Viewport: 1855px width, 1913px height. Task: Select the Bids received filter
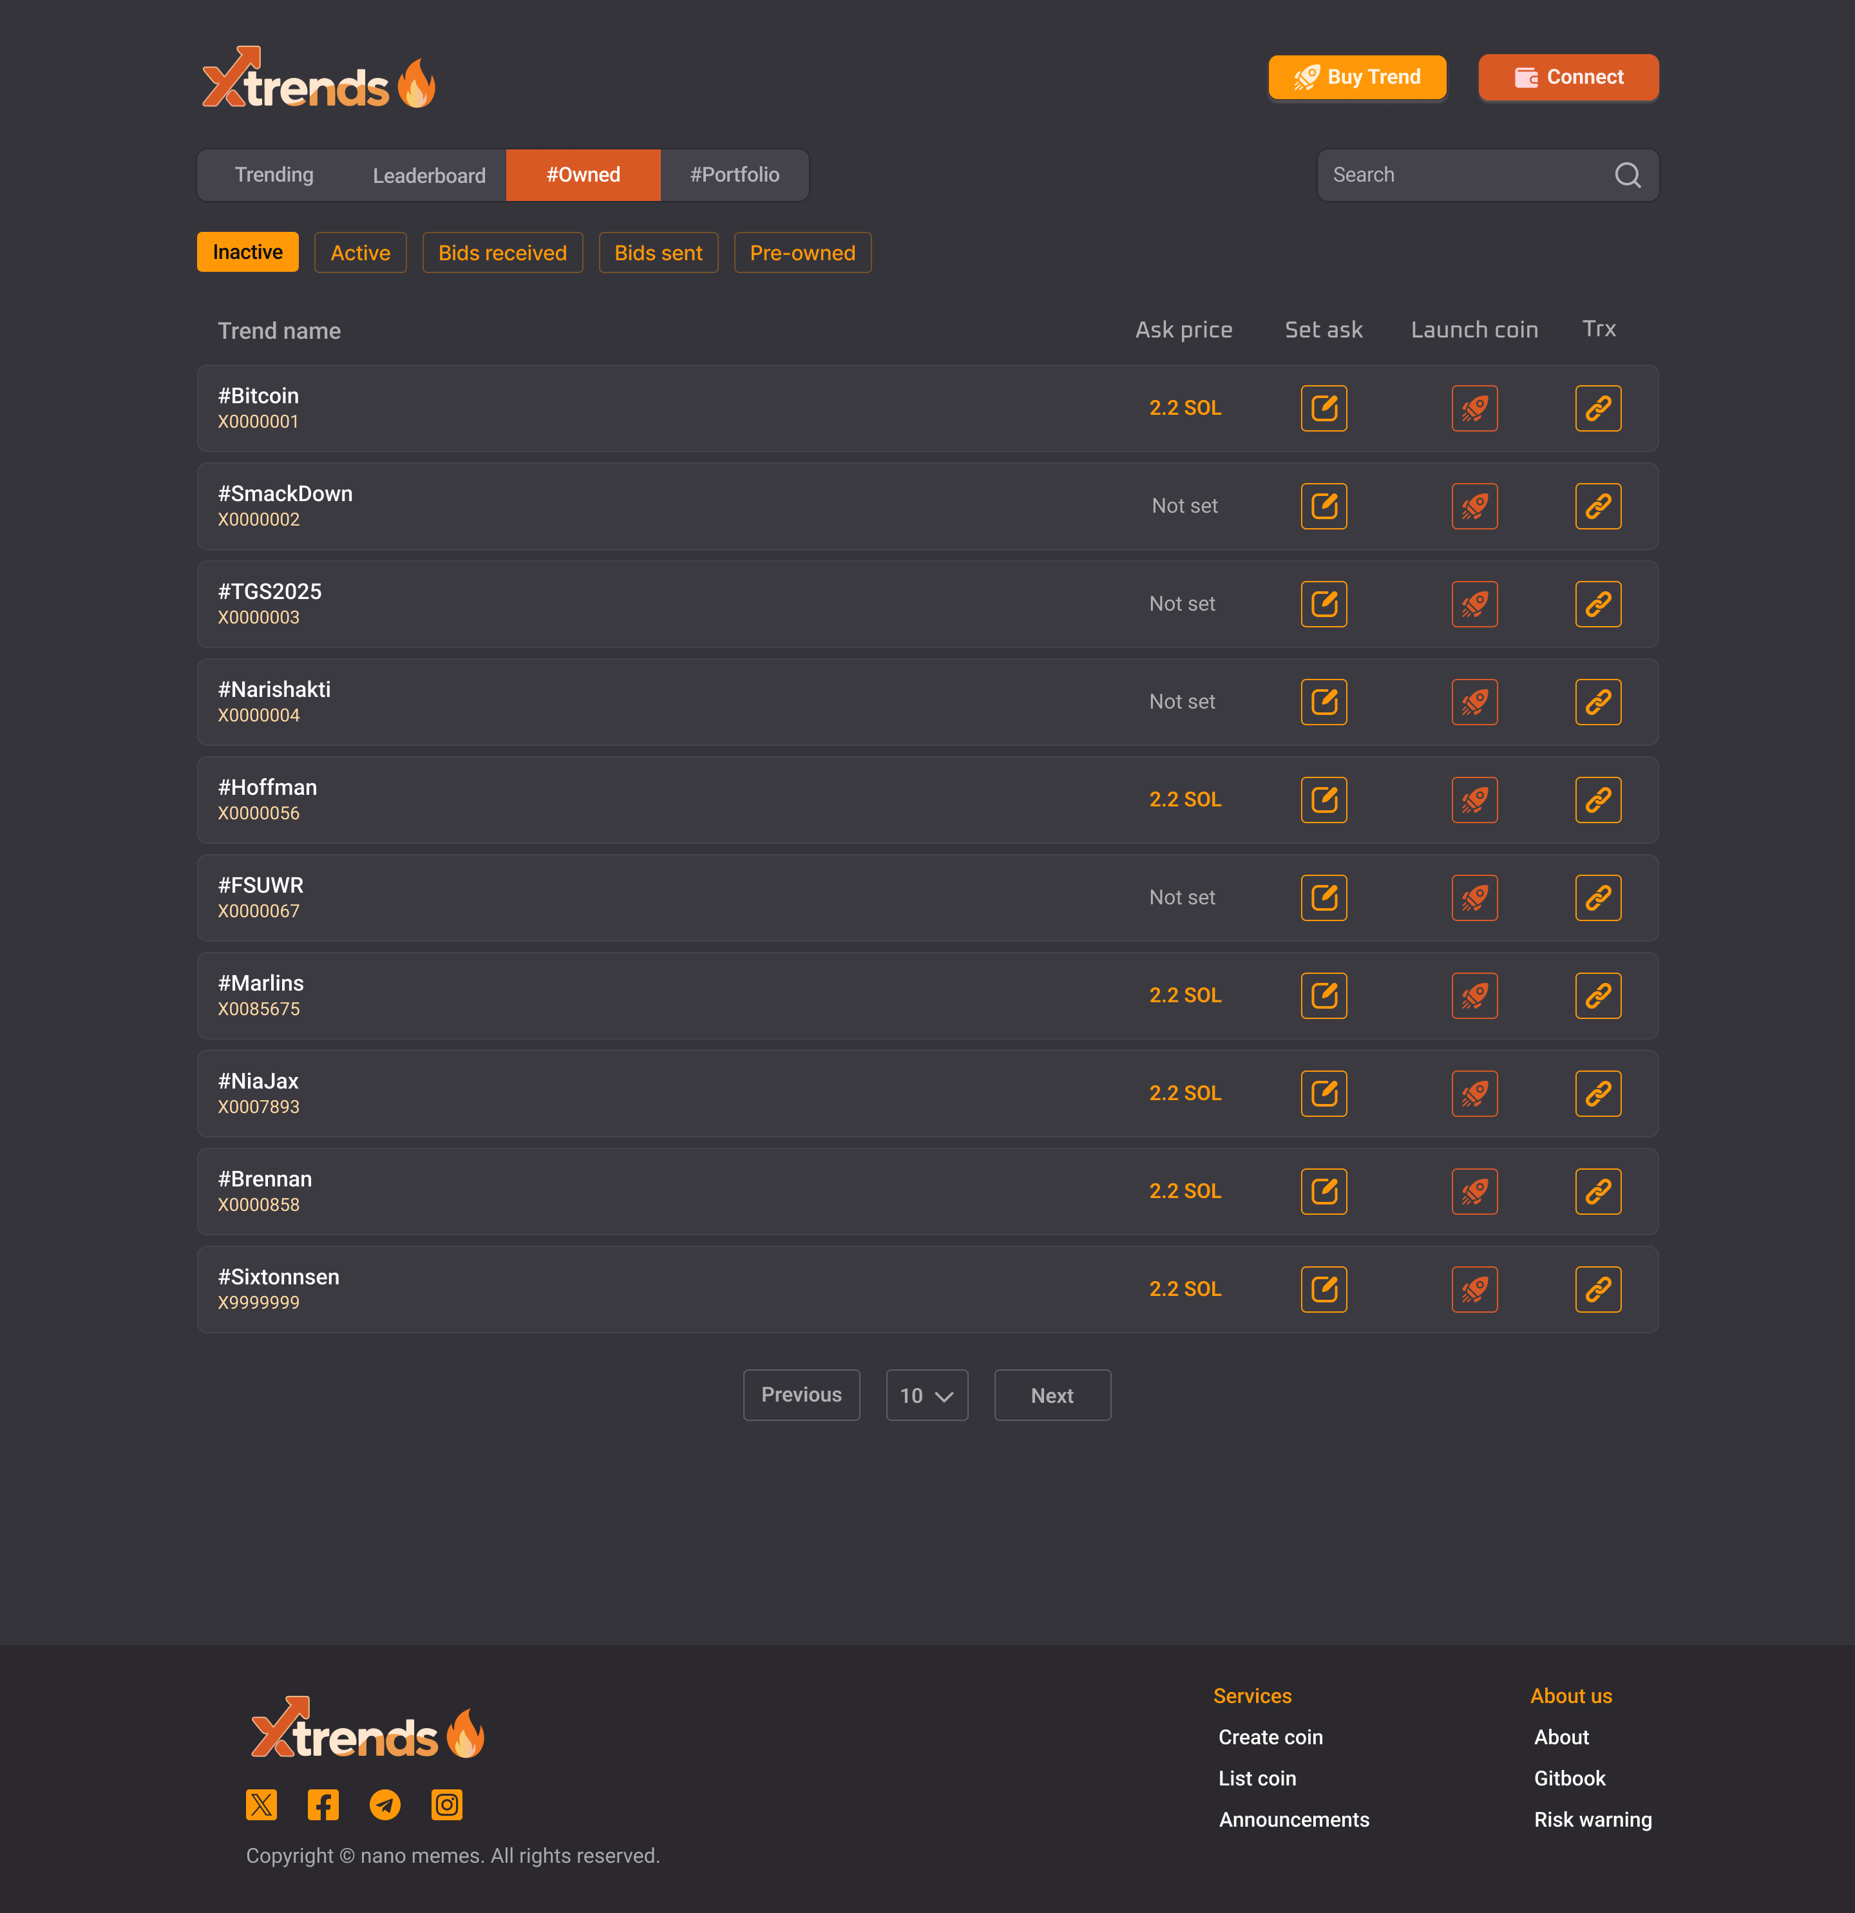point(502,252)
